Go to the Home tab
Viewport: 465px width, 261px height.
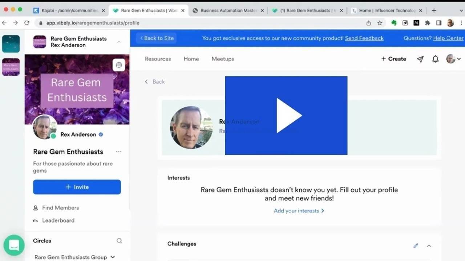click(x=191, y=59)
